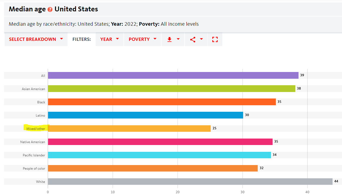Click the "Median age" chart title
The width and height of the screenshot is (342, 194).
point(27,9)
